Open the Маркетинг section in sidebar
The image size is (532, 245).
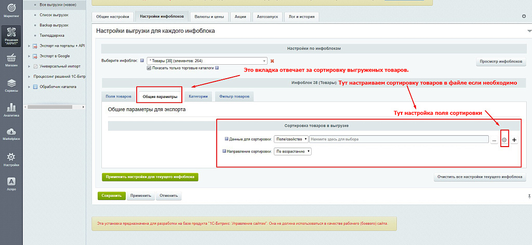click(x=11, y=10)
